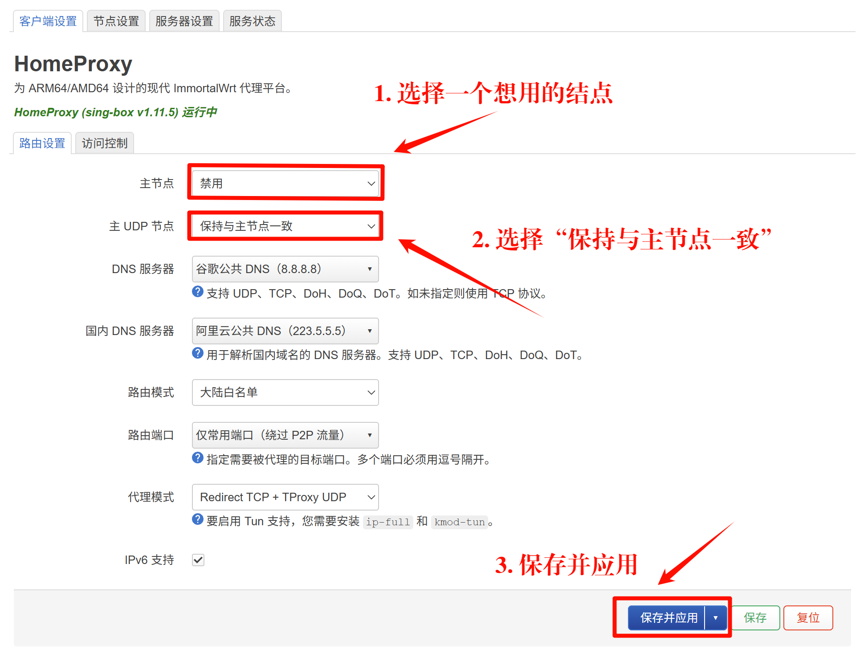860x650 pixels.
Task: Click help icon under 代理模式
Action: pyautogui.click(x=198, y=519)
